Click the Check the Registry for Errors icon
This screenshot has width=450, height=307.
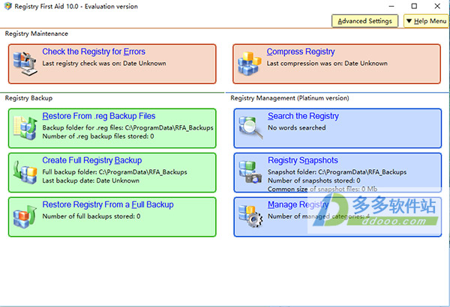point(25,64)
